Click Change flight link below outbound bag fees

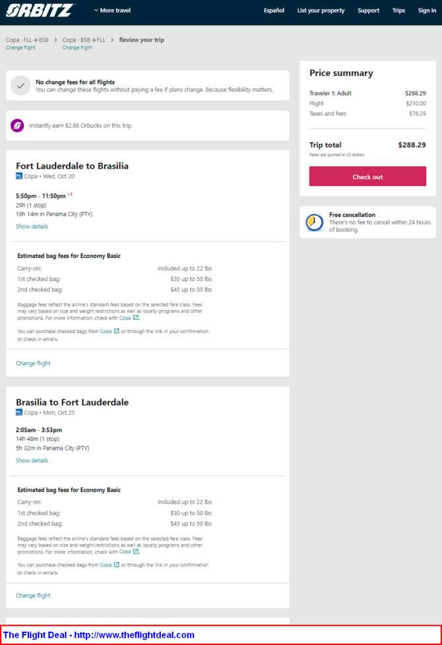pyautogui.click(x=33, y=363)
